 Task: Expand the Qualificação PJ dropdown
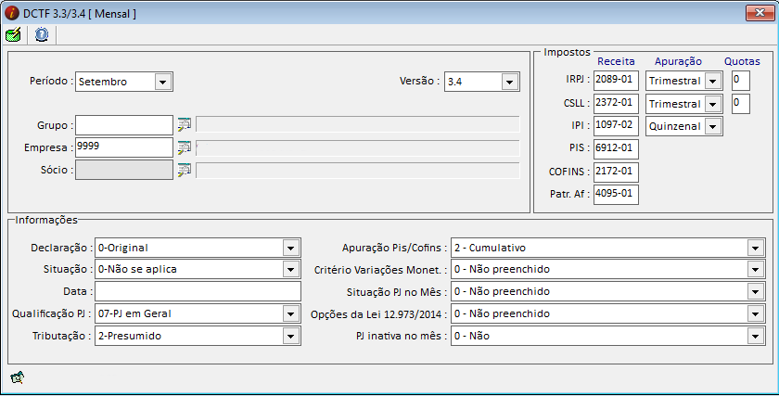click(x=290, y=314)
